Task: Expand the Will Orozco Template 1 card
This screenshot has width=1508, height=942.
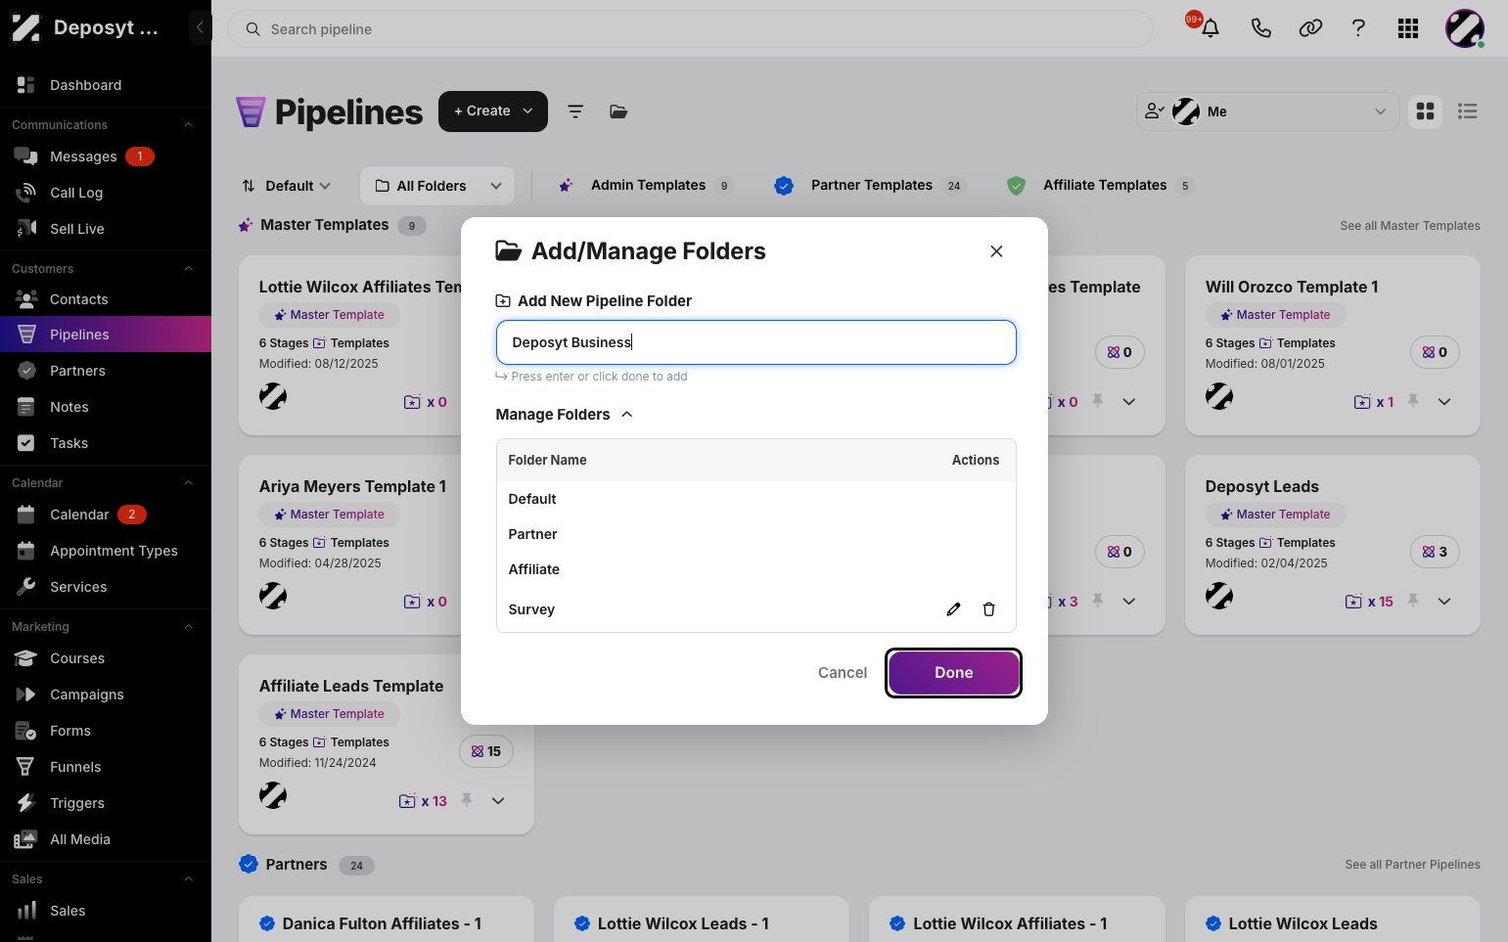Action: (1444, 401)
